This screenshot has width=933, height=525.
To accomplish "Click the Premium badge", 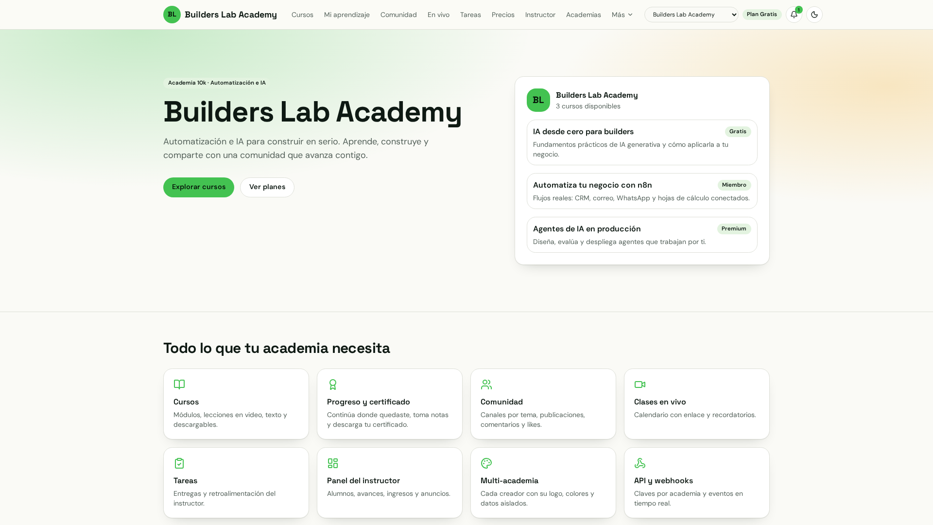I will [x=734, y=229].
